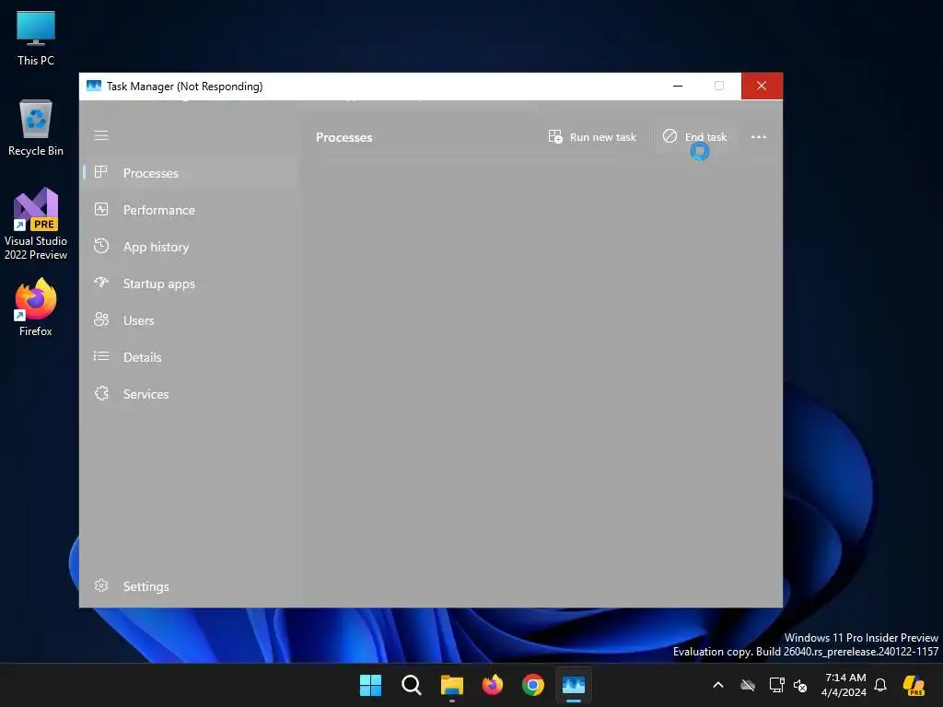Open the Services tab
Viewport: 943px width, 707px height.
click(x=190, y=394)
